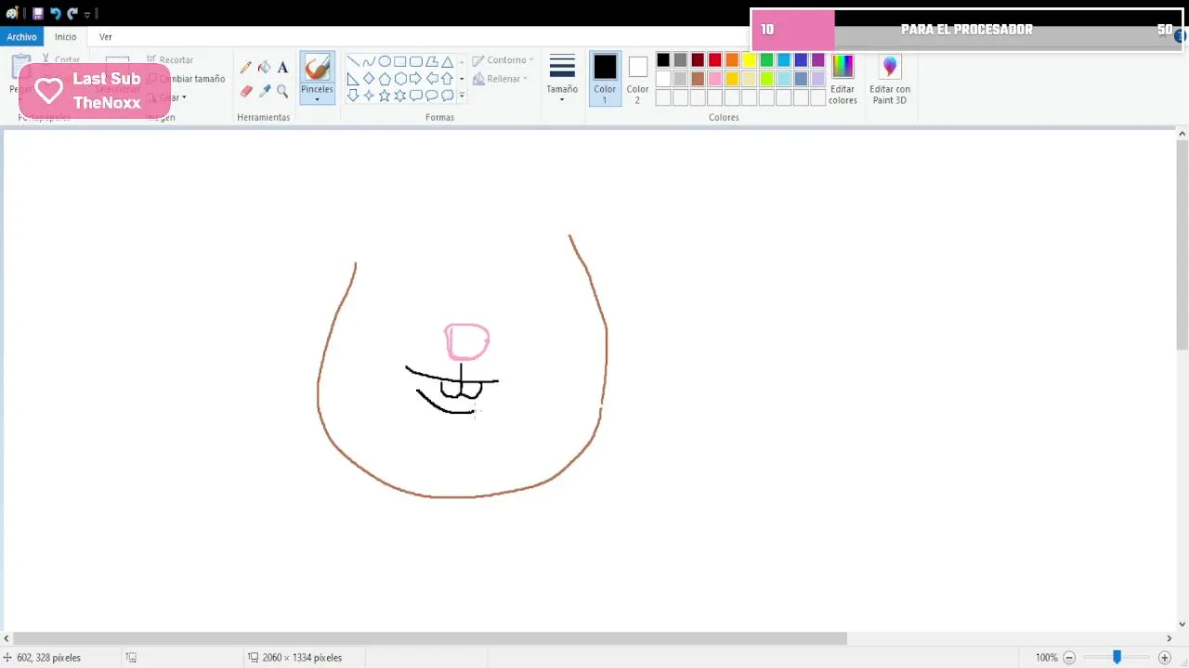Image resolution: width=1189 pixels, height=668 pixels.
Task: Choose the Curve shape
Action: pyautogui.click(x=369, y=61)
